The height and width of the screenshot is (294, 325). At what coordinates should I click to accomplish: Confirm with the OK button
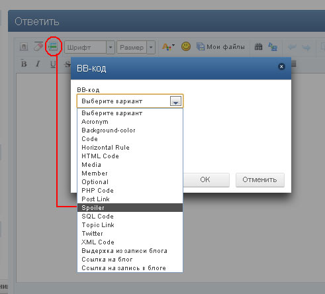tap(206, 179)
